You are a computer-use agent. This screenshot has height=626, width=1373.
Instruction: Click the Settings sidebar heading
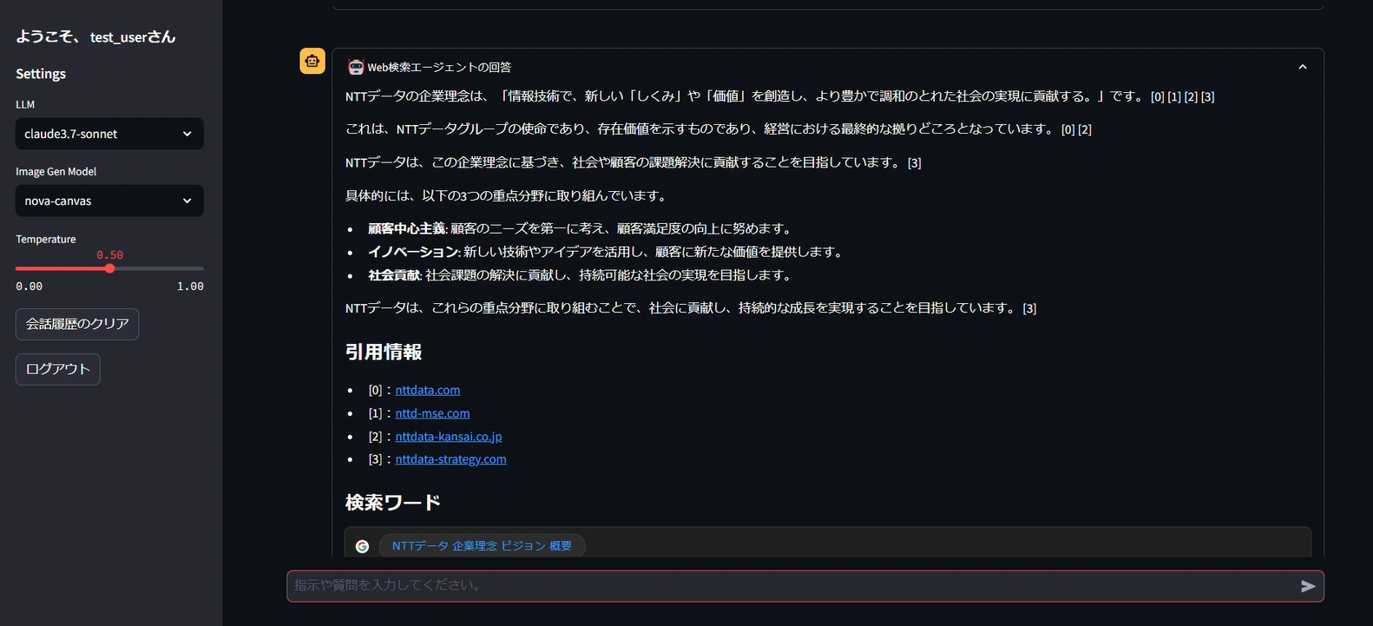point(41,74)
